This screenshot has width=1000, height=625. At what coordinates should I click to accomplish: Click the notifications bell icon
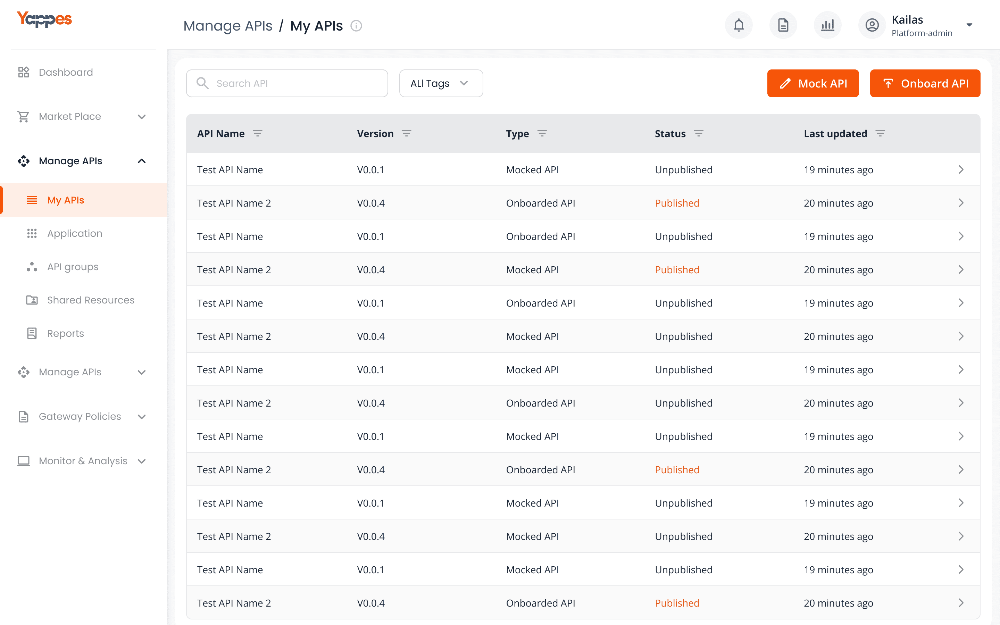click(739, 26)
